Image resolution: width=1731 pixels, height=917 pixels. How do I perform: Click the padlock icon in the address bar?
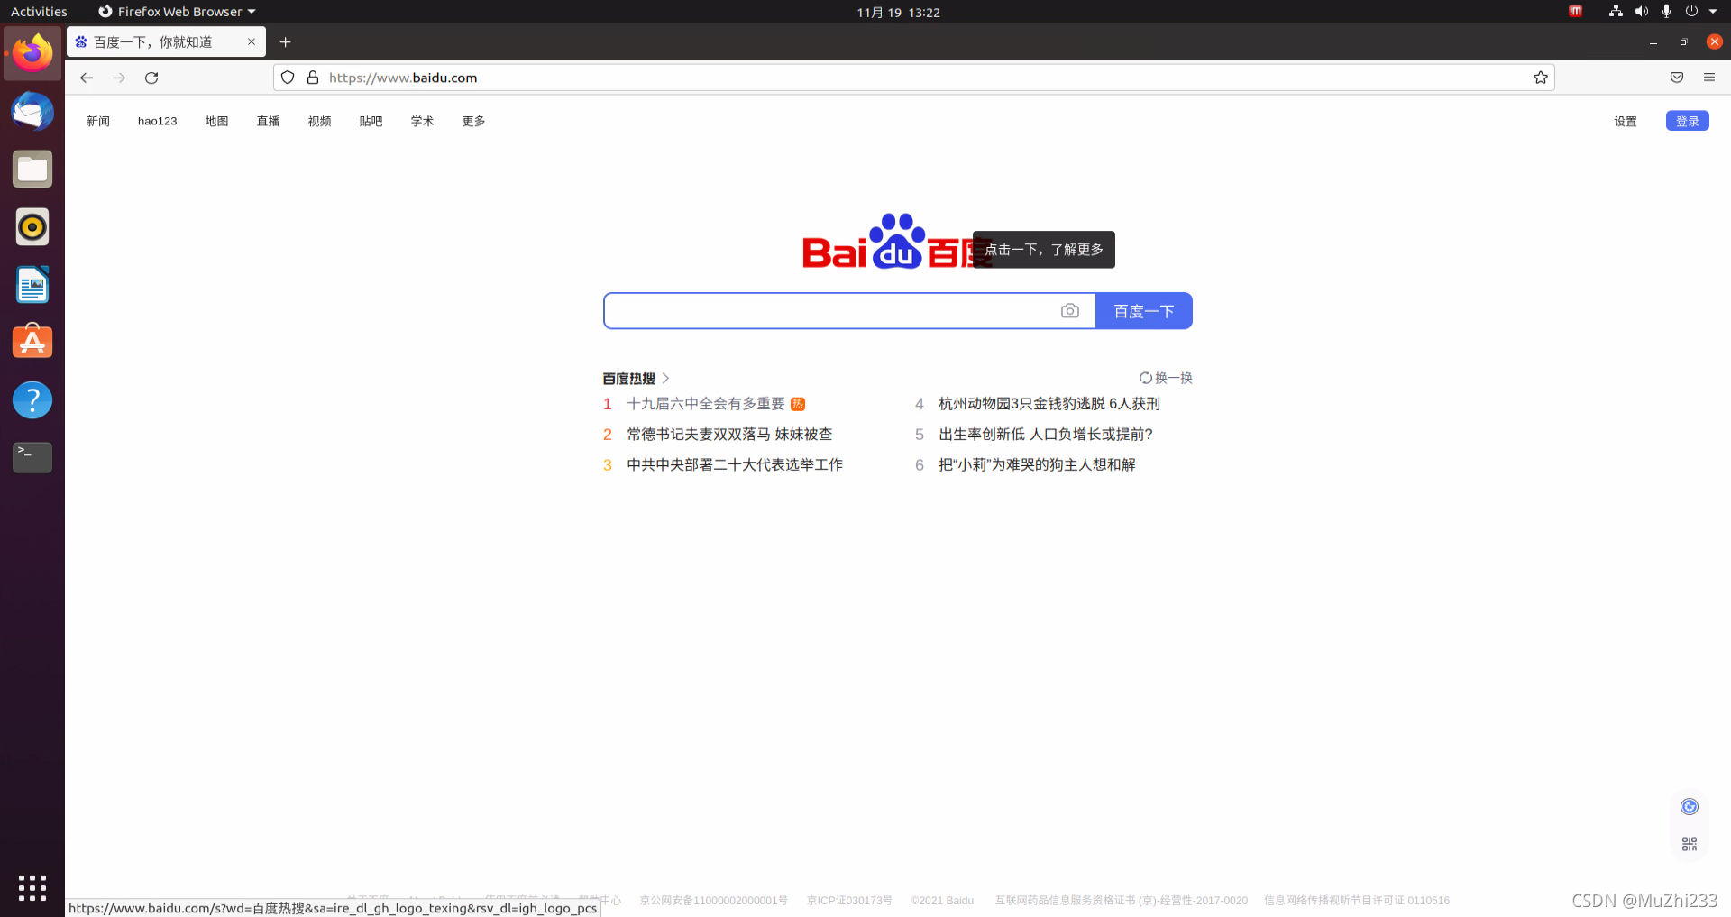(x=313, y=78)
